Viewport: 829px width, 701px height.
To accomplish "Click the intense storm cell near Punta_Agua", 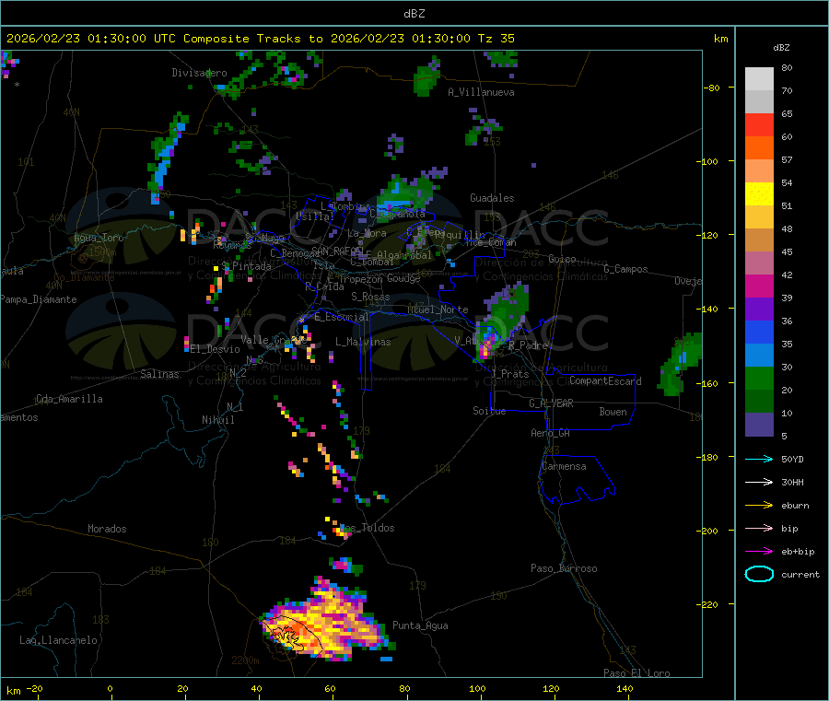I will pyautogui.click(x=328, y=621).
